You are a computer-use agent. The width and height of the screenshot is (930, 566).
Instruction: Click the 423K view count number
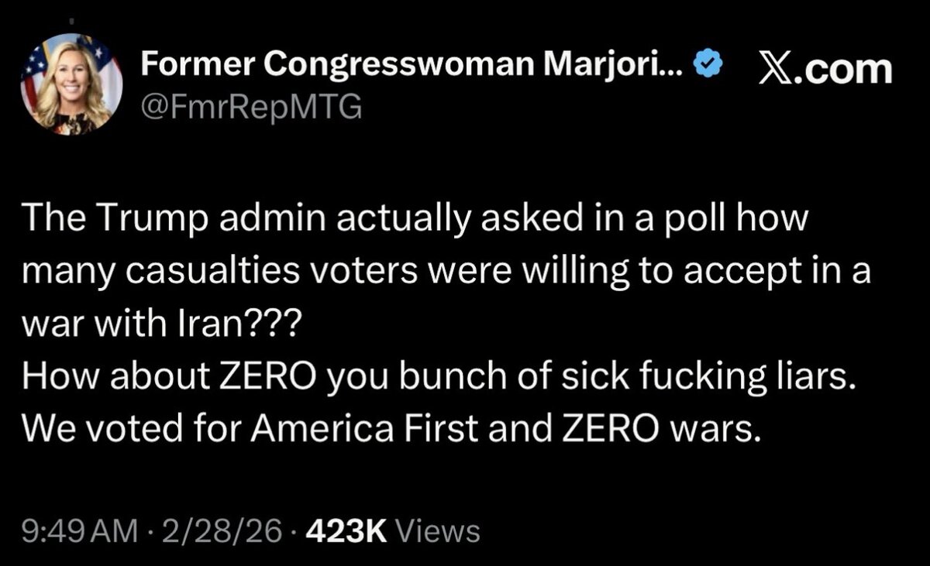tap(349, 531)
